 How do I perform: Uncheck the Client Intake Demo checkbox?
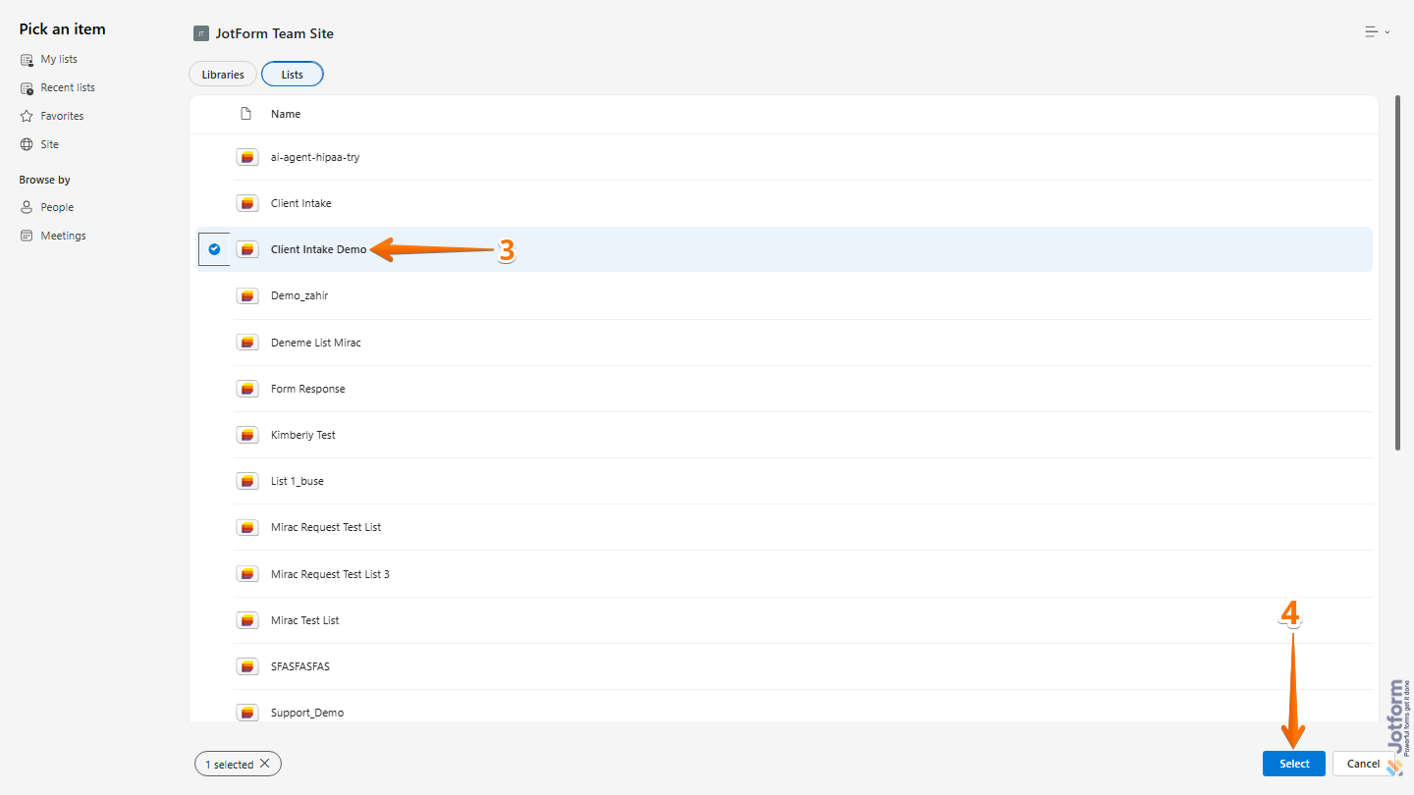pos(214,249)
